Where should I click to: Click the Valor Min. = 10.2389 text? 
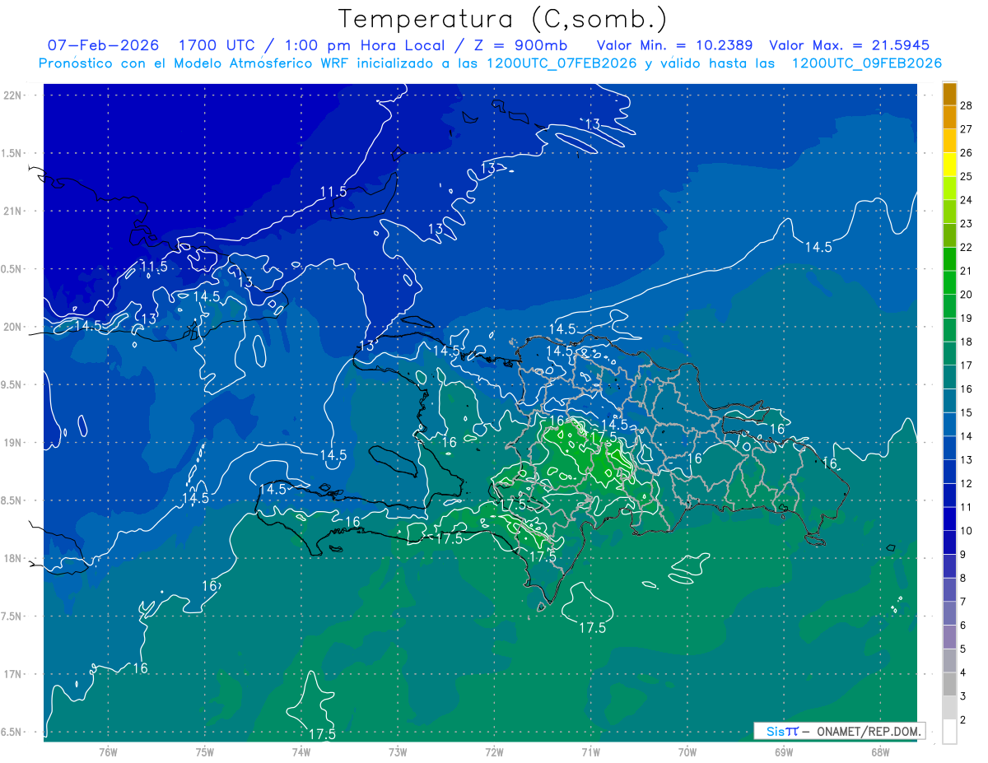(x=674, y=45)
